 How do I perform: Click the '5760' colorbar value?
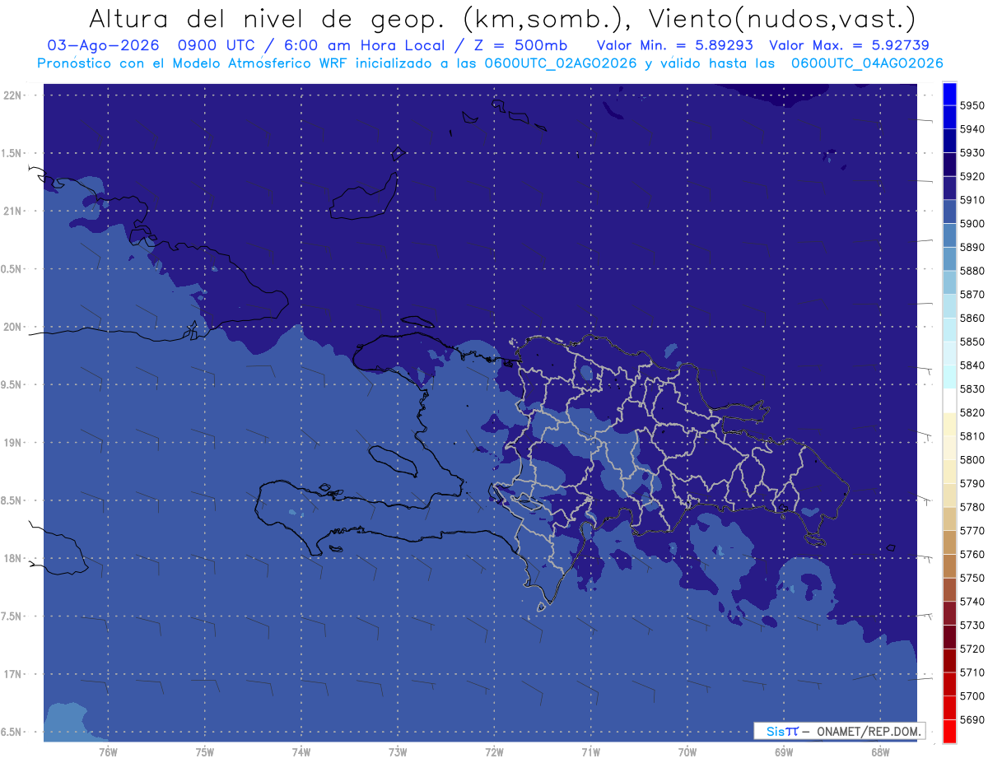972,555
